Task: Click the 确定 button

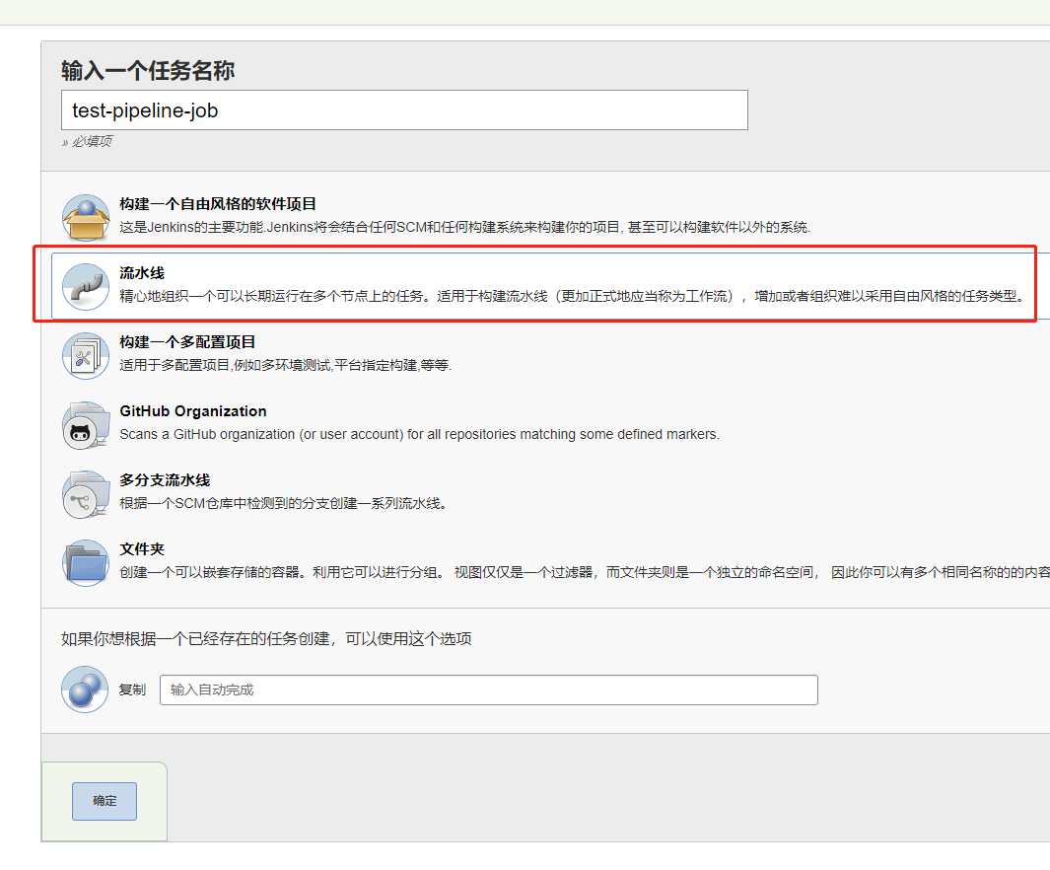Action: tap(105, 802)
